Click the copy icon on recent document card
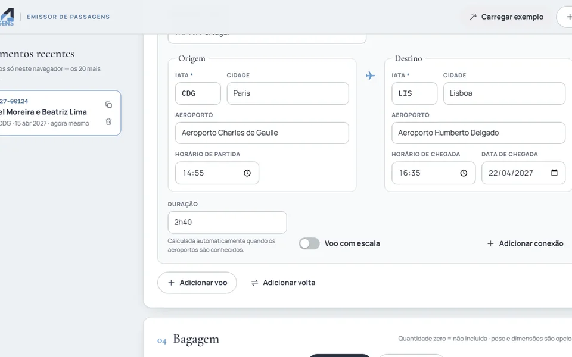 point(108,105)
